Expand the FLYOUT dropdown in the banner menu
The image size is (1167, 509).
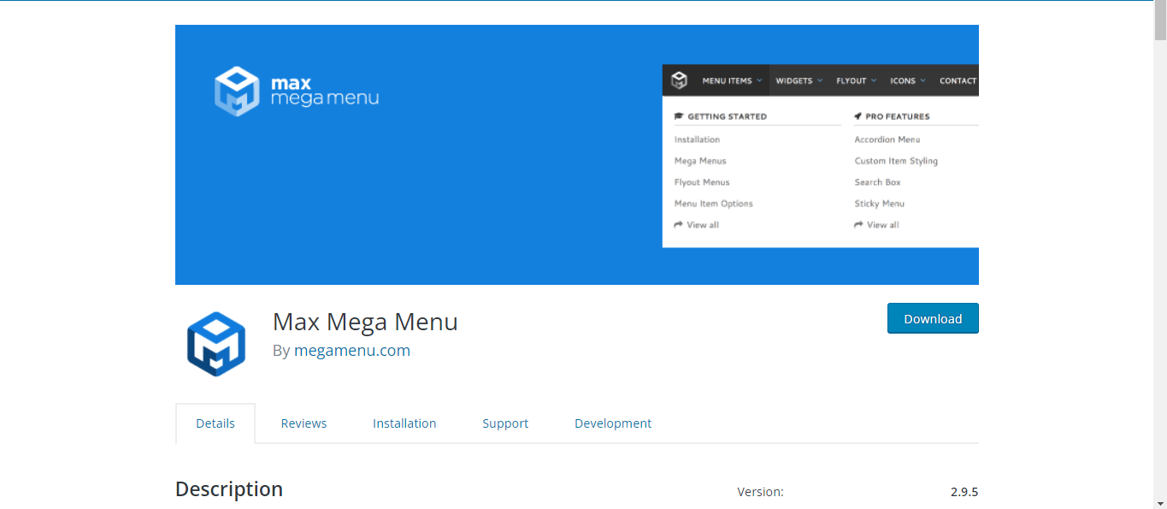[875, 80]
